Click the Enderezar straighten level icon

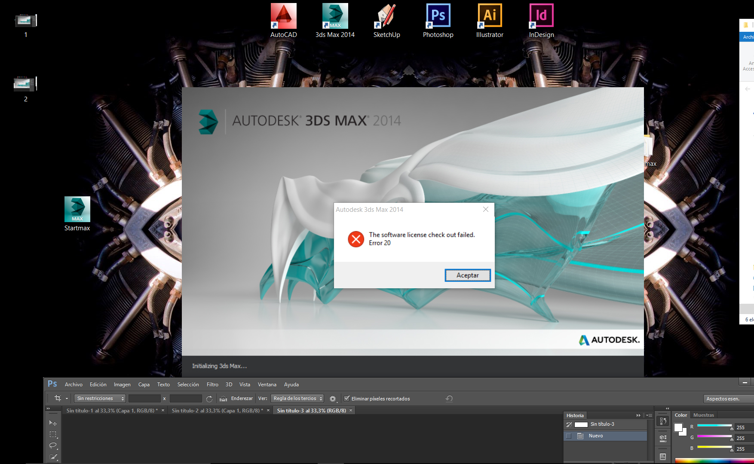[x=223, y=399]
